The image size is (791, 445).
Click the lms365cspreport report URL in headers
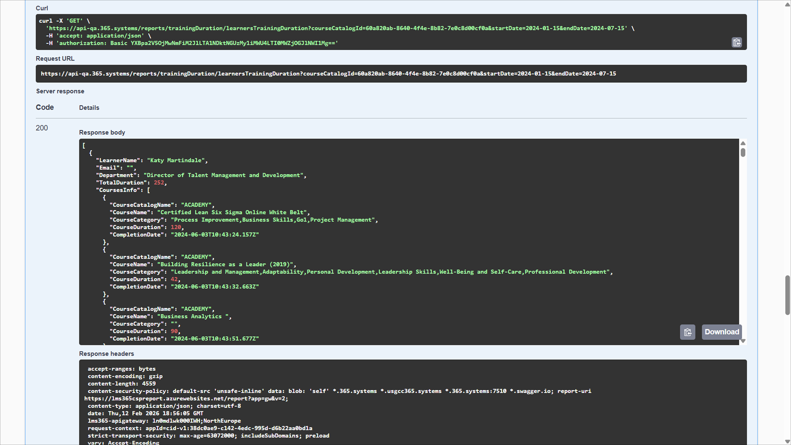[185, 399]
